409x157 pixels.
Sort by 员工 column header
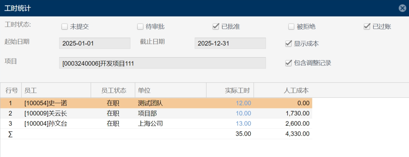(x=56, y=90)
